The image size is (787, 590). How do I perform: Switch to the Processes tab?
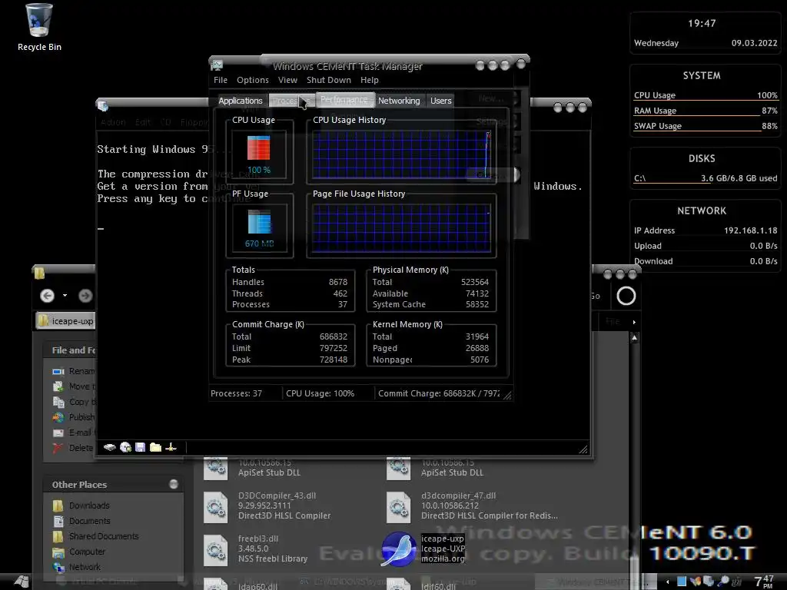[x=291, y=101]
